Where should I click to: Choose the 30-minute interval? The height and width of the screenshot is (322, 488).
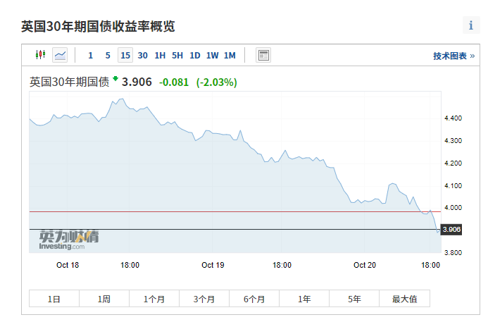point(143,56)
